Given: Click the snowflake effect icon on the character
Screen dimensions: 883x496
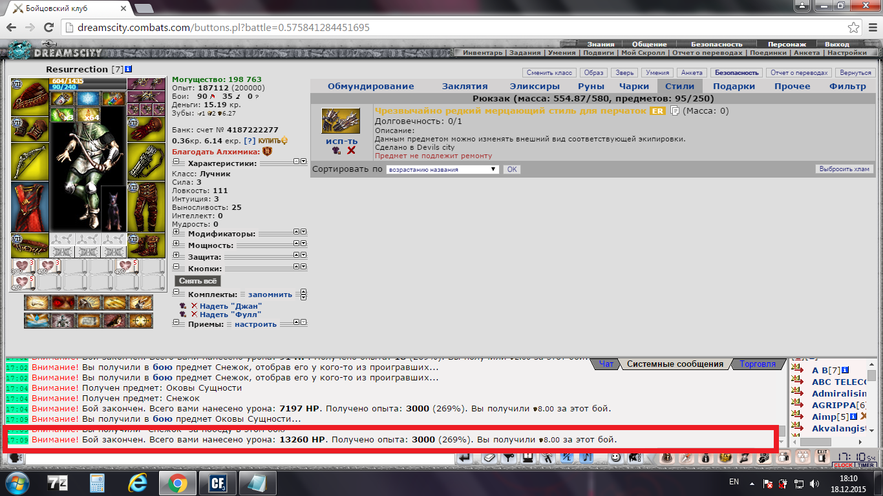Looking at the screenshot, I should point(87,99).
